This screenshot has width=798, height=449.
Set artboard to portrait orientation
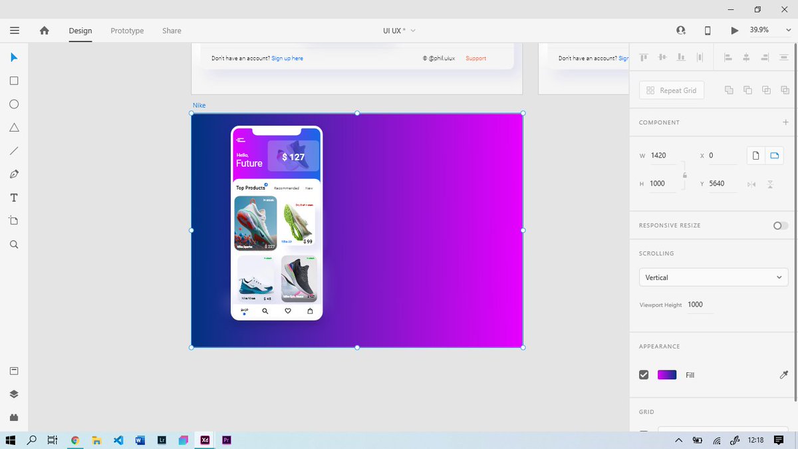755,156
